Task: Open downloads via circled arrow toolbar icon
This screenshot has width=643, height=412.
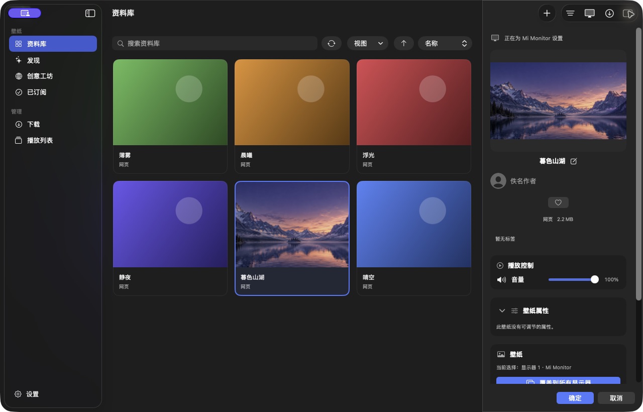Action: 609,14
